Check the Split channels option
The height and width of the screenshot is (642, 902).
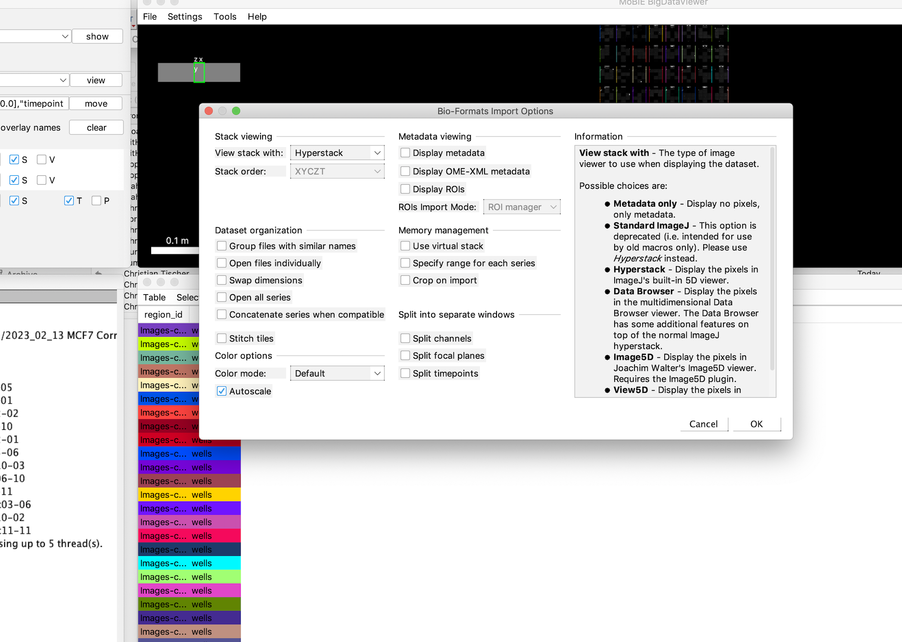click(405, 338)
